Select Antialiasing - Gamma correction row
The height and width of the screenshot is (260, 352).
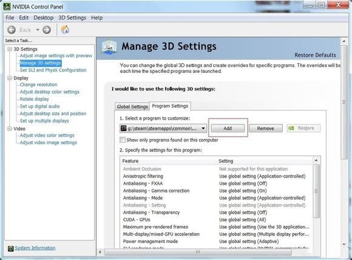coord(217,191)
